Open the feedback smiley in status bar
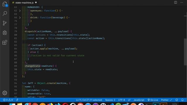This screenshot has height=105, width=187. pyautogui.click(x=176, y=100)
